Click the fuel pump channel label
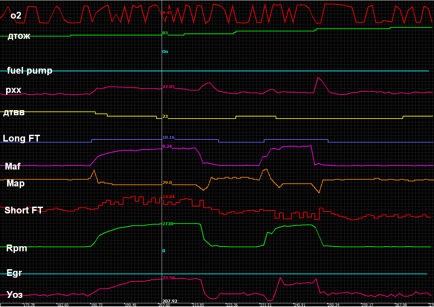Viewport: 434px width, 307px height. click(x=29, y=71)
